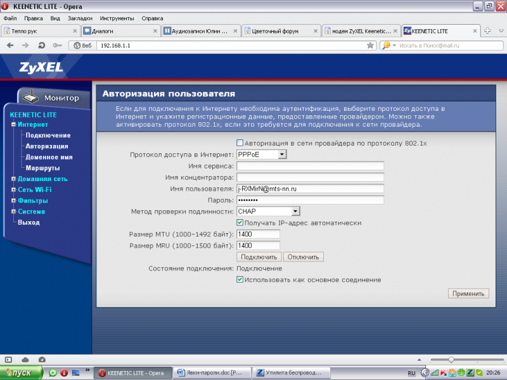This screenshot has height=380, width=507.
Task: Bookmark this page with the star icon
Action: pyautogui.click(x=370, y=46)
